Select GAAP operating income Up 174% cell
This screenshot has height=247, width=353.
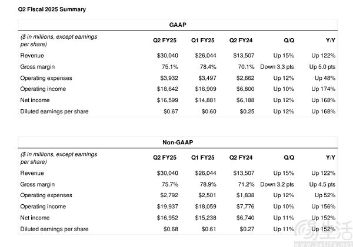coord(323,89)
